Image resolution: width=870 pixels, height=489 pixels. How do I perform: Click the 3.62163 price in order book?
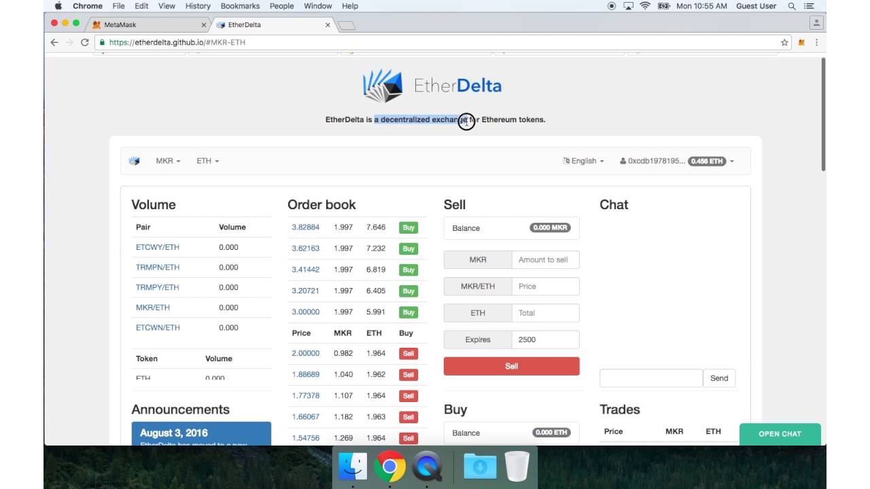pyautogui.click(x=305, y=249)
